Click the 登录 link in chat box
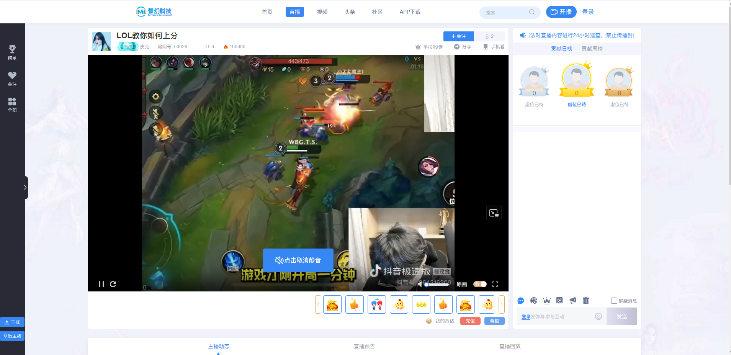Image resolution: width=731 pixels, height=355 pixels. [x=526, y=317]
